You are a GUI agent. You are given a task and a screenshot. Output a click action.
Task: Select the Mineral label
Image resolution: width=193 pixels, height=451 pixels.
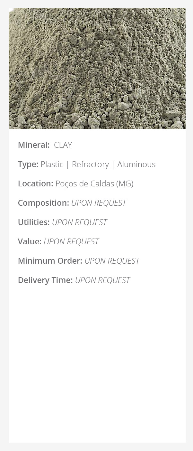point(34,145)
